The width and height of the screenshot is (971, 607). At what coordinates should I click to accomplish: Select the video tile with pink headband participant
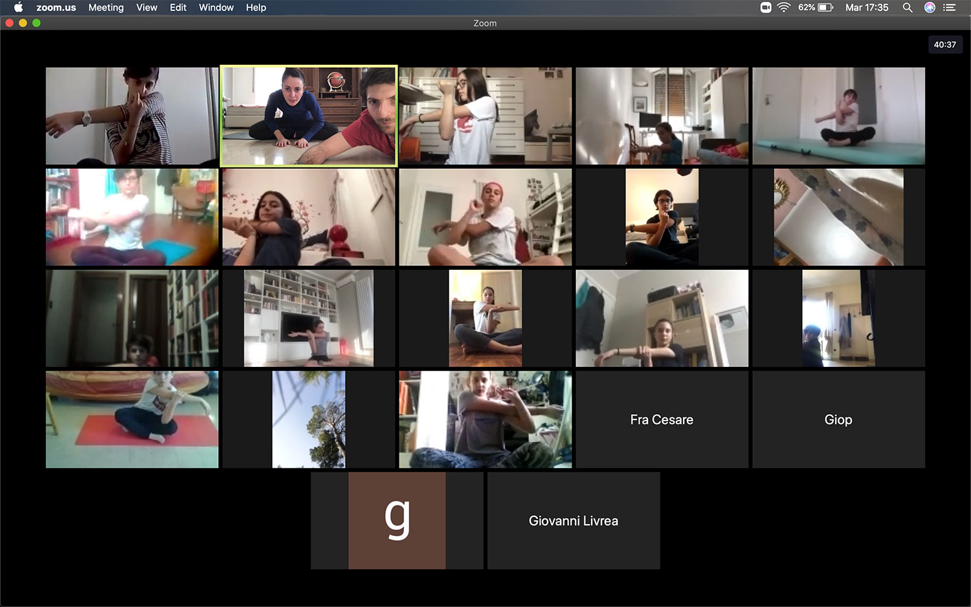point(485,217)
